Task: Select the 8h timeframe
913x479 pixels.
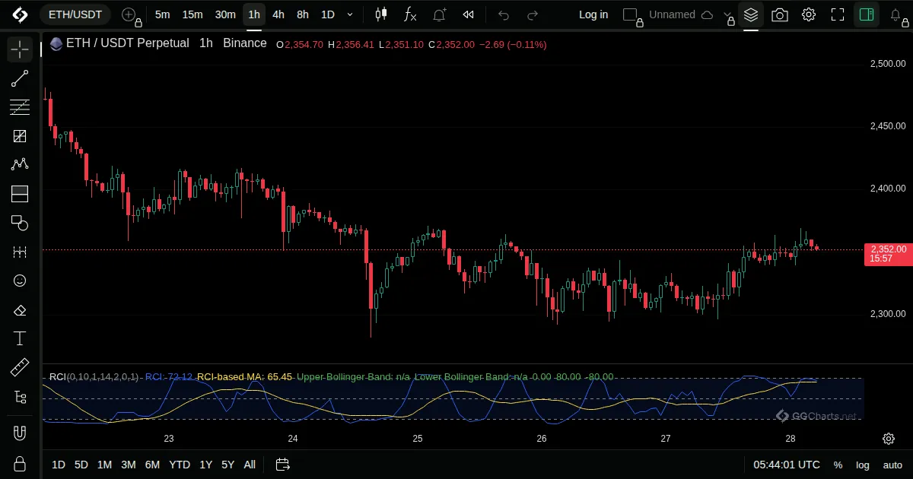Action: coord(303,14)
